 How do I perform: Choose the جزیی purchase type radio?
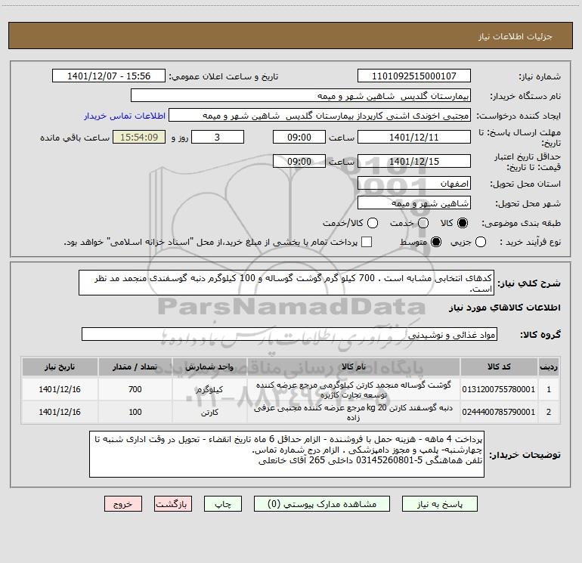pyautogui.click(x=481, y=242)
